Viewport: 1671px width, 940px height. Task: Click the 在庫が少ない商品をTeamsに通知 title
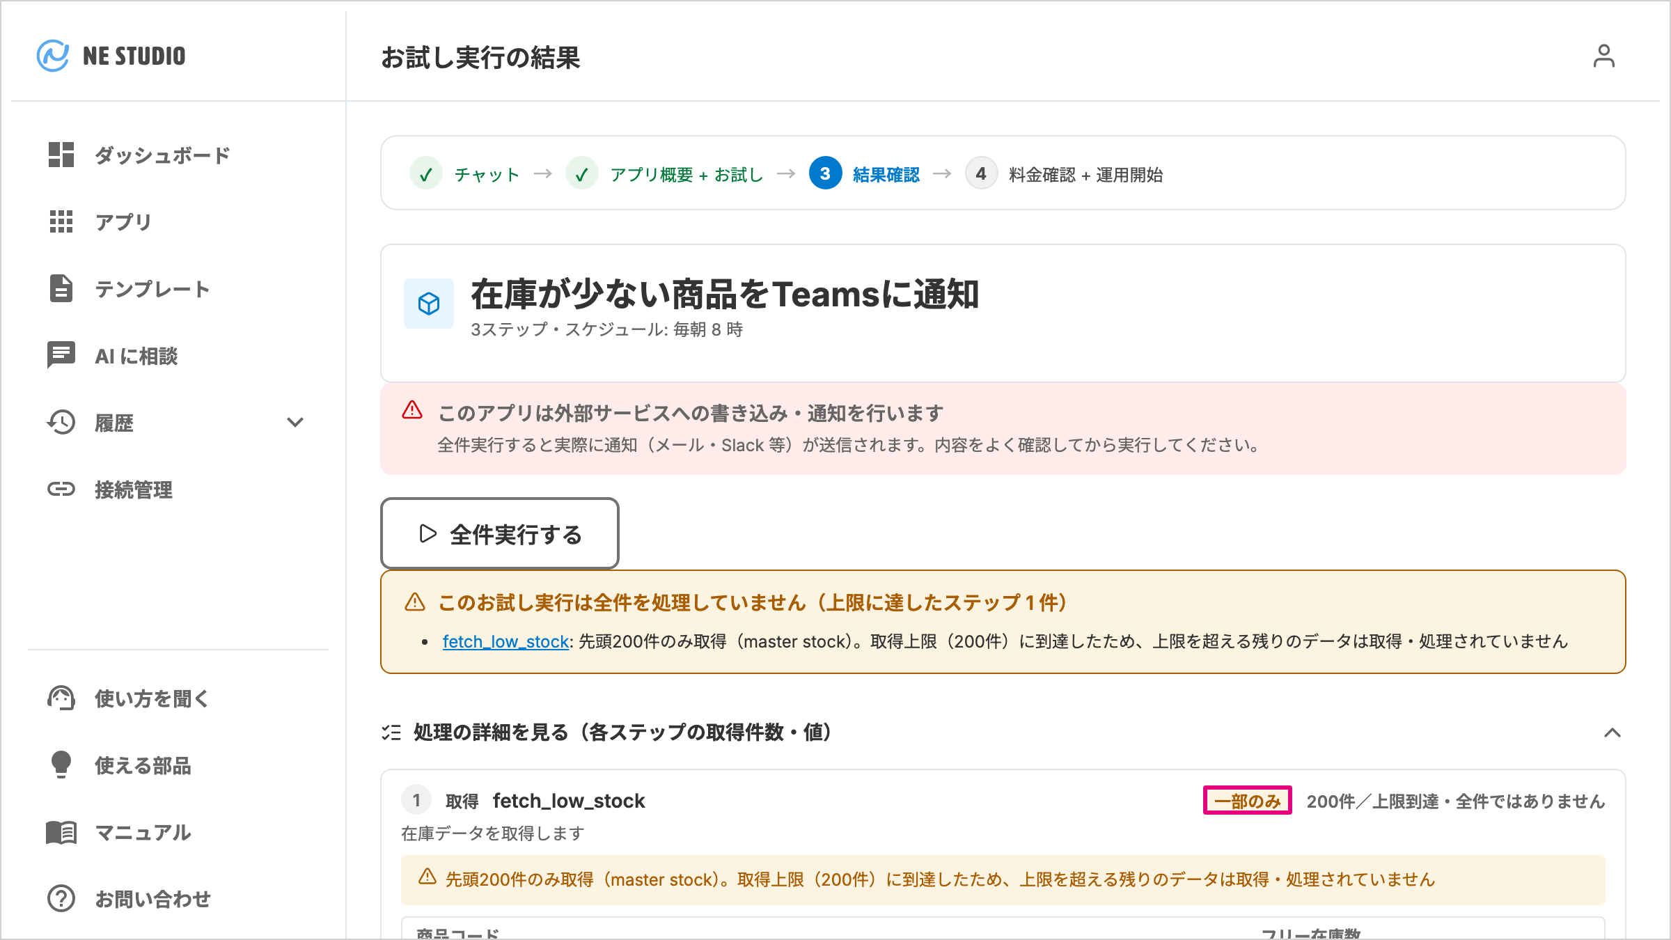click(725, 294)
